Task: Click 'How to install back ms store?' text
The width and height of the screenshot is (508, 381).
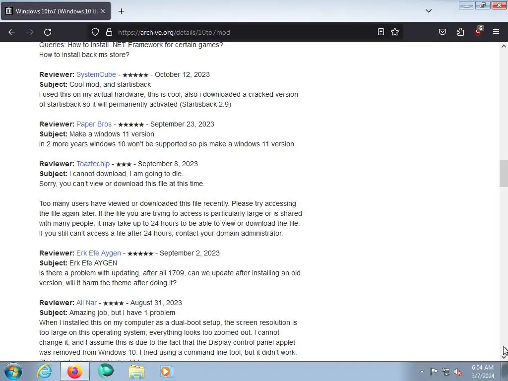Action: tap(84, 55)
